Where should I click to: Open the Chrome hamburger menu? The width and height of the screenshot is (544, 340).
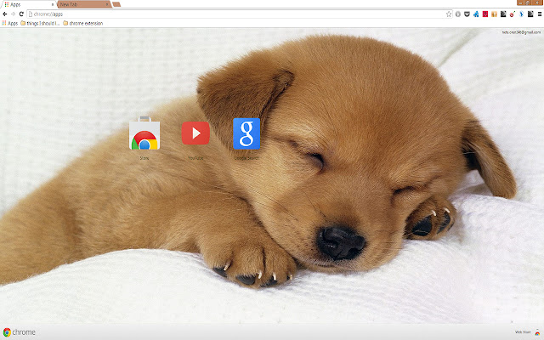540,14
